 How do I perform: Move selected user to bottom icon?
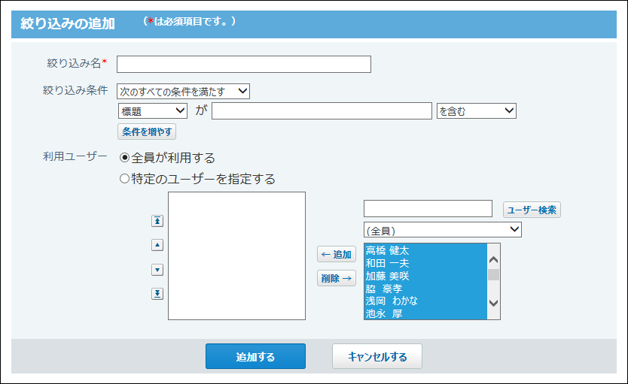[x=157, y=294]
